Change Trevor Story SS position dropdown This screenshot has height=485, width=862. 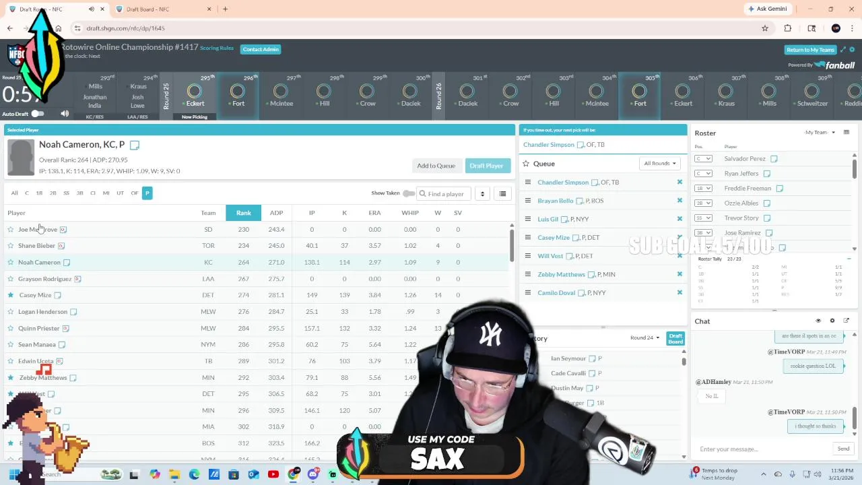703,218
